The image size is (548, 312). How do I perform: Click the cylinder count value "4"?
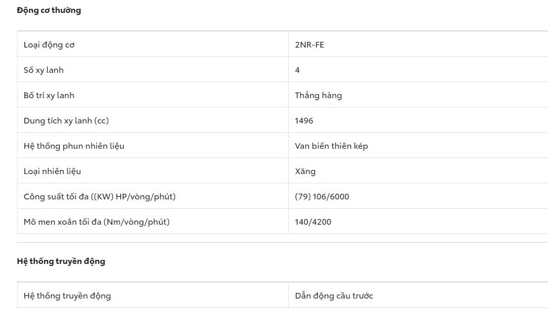click(298, 70)
